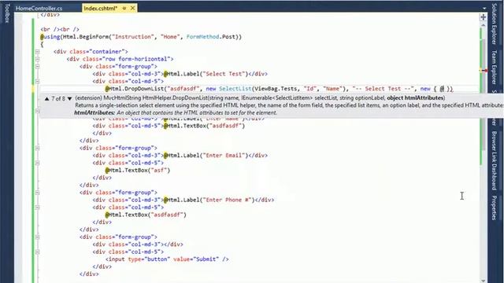Collapse the form-group div above Enter Email

37,149
